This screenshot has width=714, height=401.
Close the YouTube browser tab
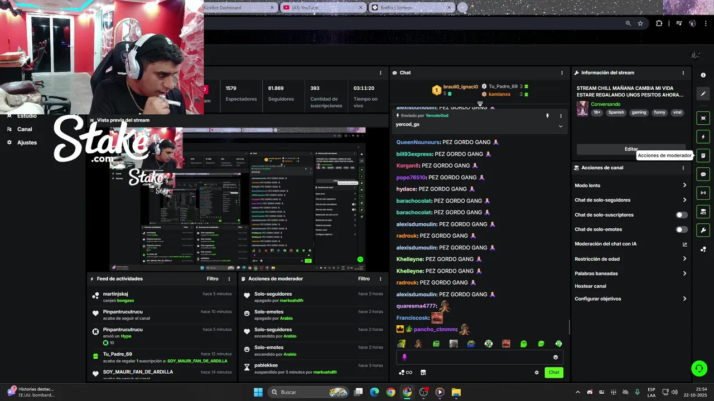(361, 7)
